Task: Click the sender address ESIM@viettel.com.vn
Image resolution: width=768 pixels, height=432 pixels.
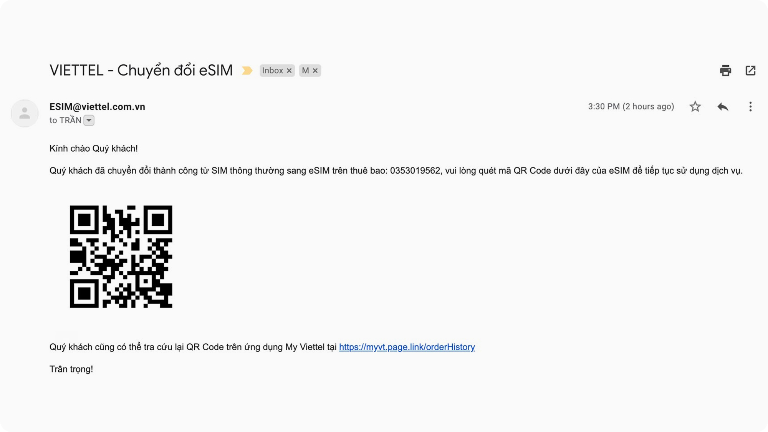Action: coord(97,107)
